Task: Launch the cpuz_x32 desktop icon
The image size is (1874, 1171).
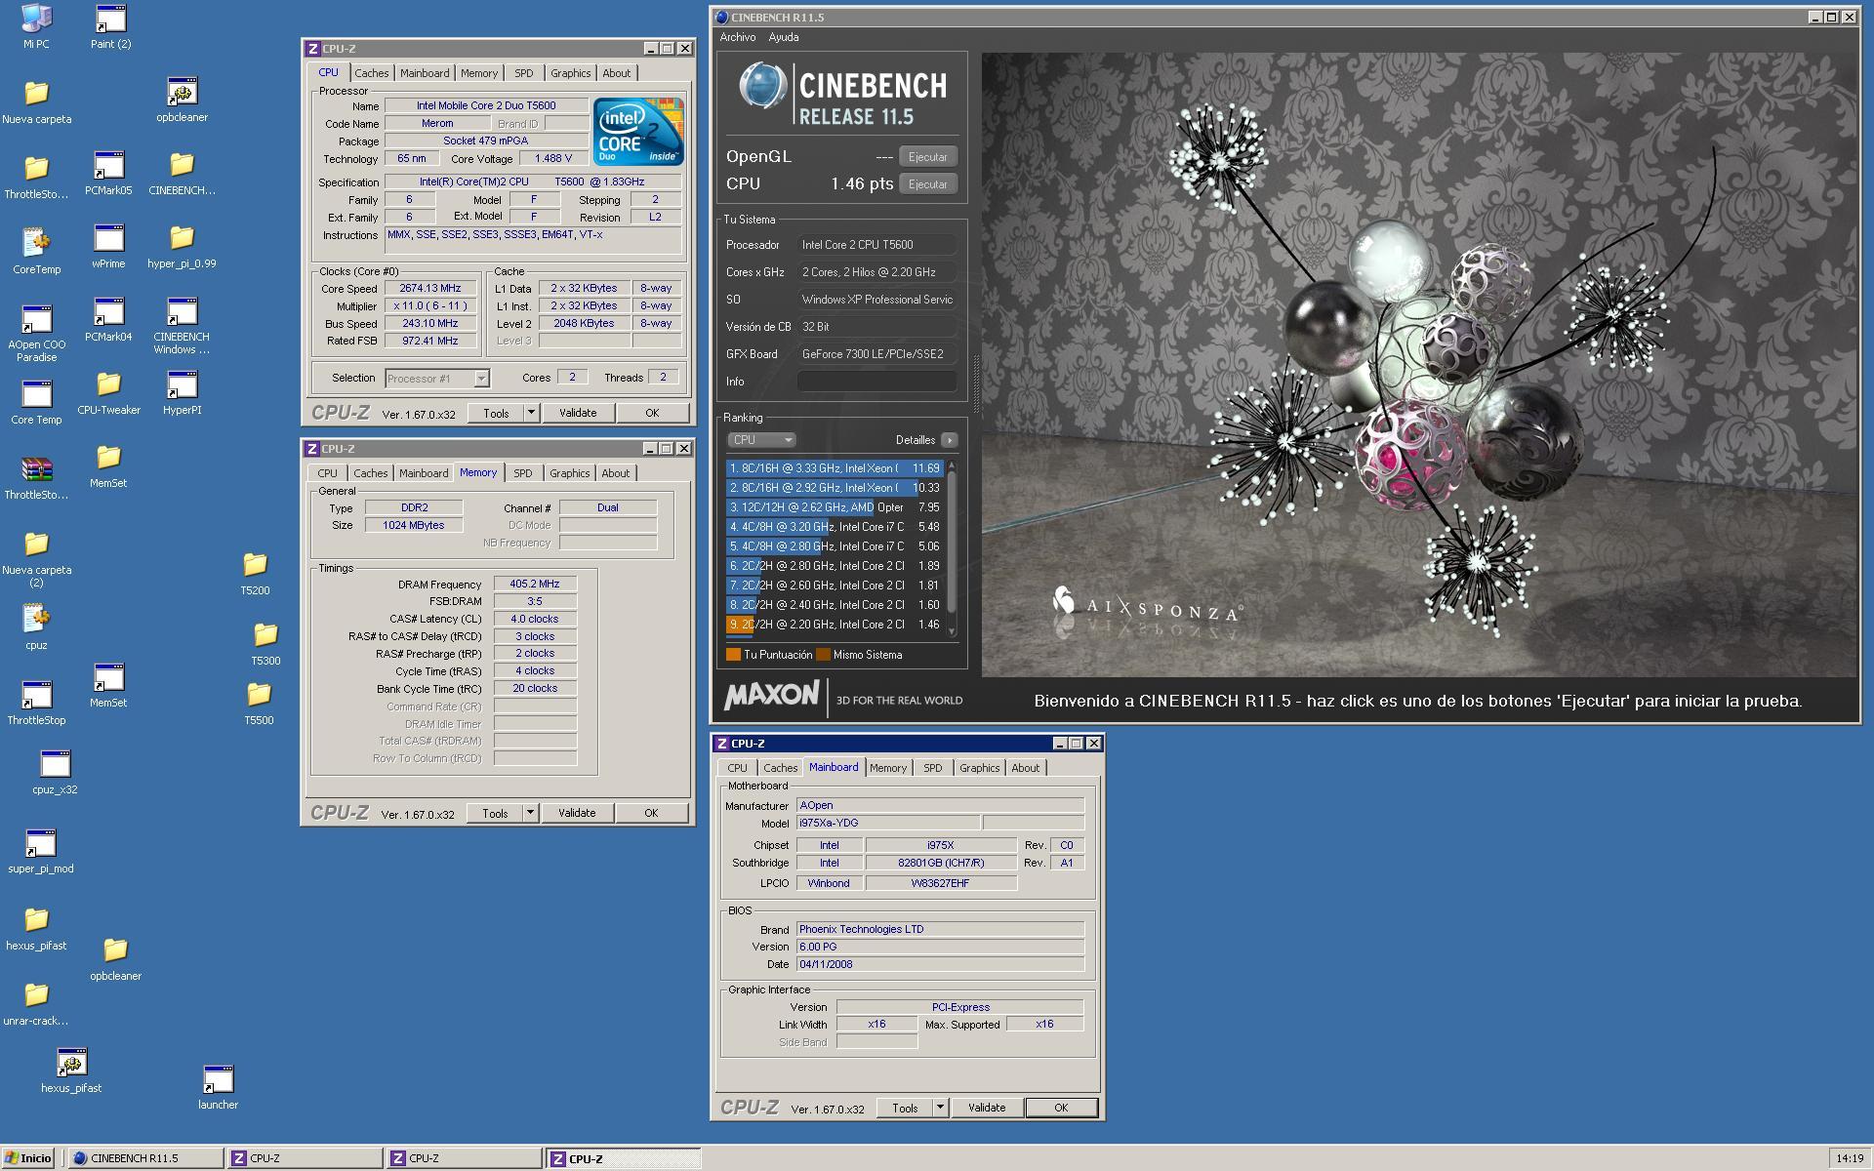Action: coord(55,772)
